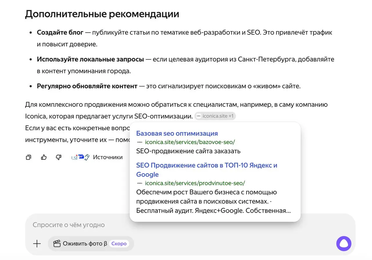This screenshot has width=372, height=260.
Task: Click the favicon before bazovoe-seo URL
Action: [x=140, y=142]
